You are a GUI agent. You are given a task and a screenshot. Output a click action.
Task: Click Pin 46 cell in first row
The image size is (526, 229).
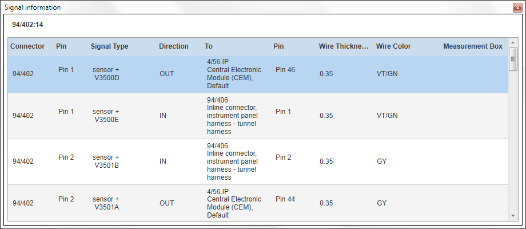tap(285, 70)
